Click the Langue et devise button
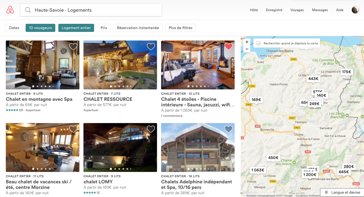 click(342, 192)
